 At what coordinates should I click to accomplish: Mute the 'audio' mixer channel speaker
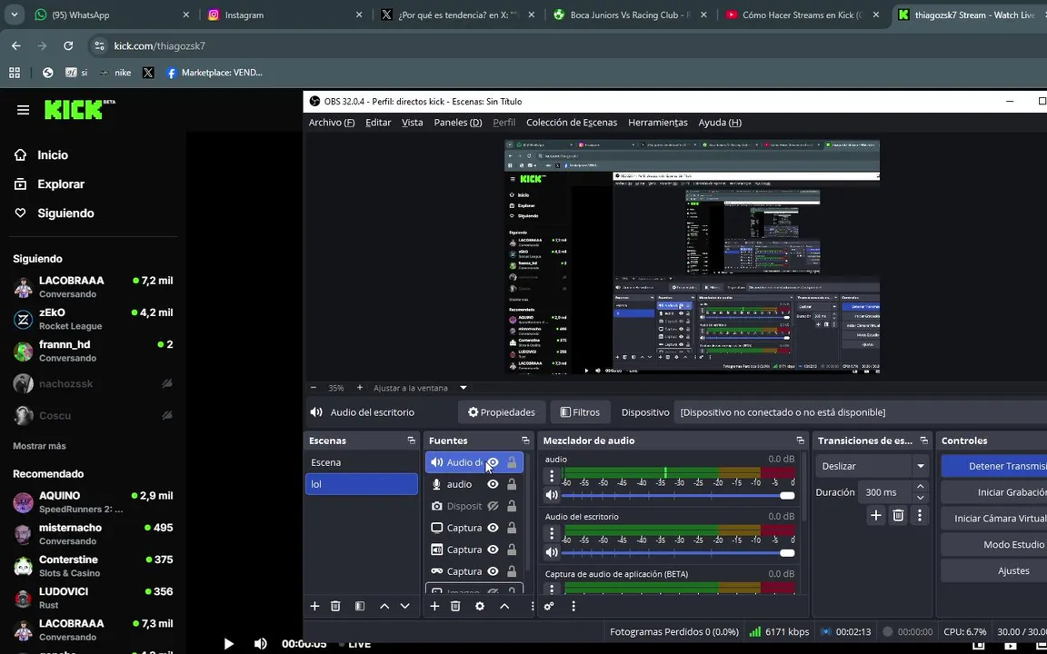click(552, 495)
